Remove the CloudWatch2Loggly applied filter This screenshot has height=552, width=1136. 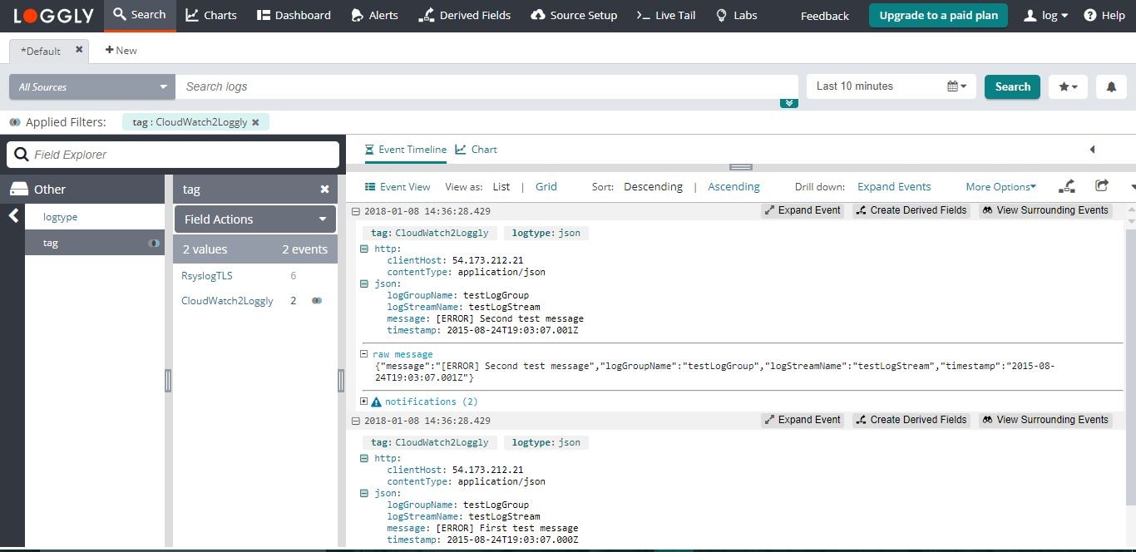(255, 122)
